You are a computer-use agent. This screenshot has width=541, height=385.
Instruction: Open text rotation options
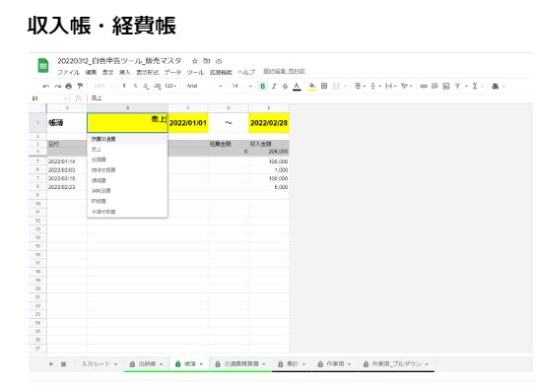[406, 87]
